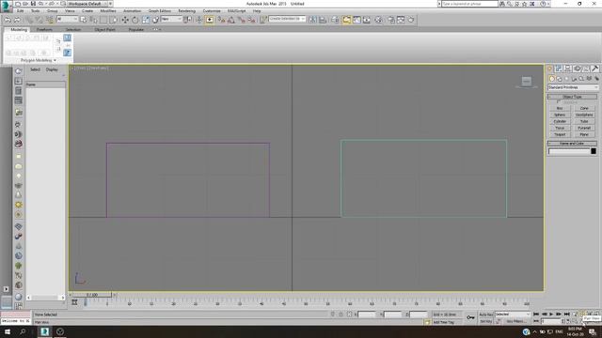Click the 3ds Max taskbar icon
The width and height of the screenshot is (602, 338).
[x=45, y=331]
